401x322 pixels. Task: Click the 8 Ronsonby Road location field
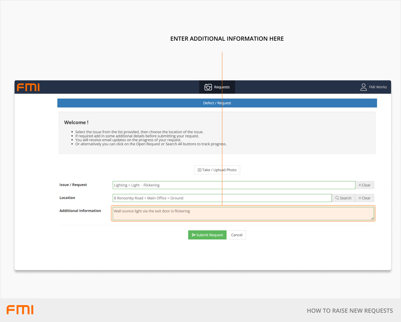[x=222, y=198]
